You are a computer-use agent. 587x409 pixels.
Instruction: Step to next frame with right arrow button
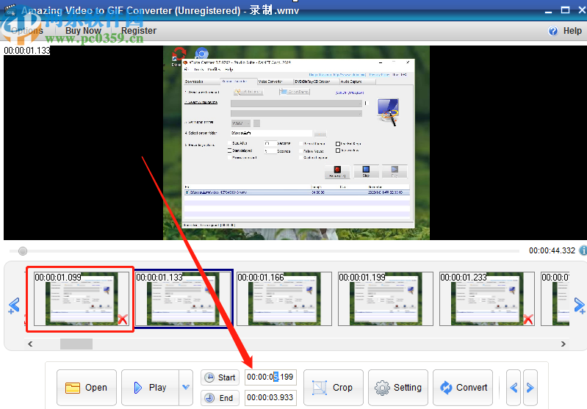point(530,388)
